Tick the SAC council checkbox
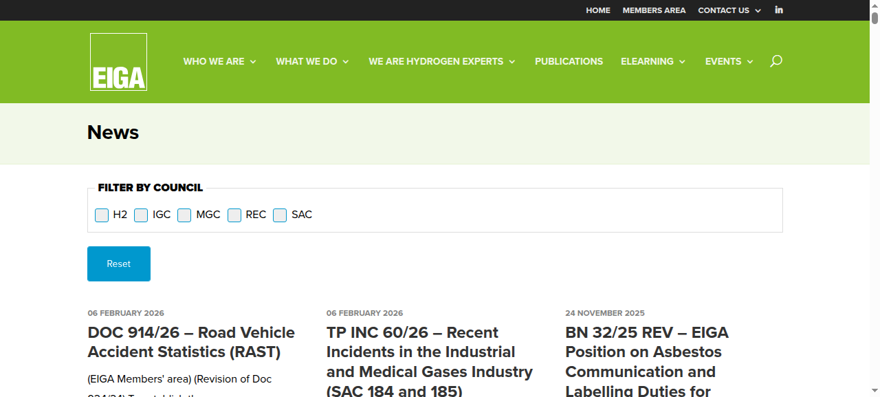Image resolution: width=880 pixels, height=397 pixels. pos(280,215)
